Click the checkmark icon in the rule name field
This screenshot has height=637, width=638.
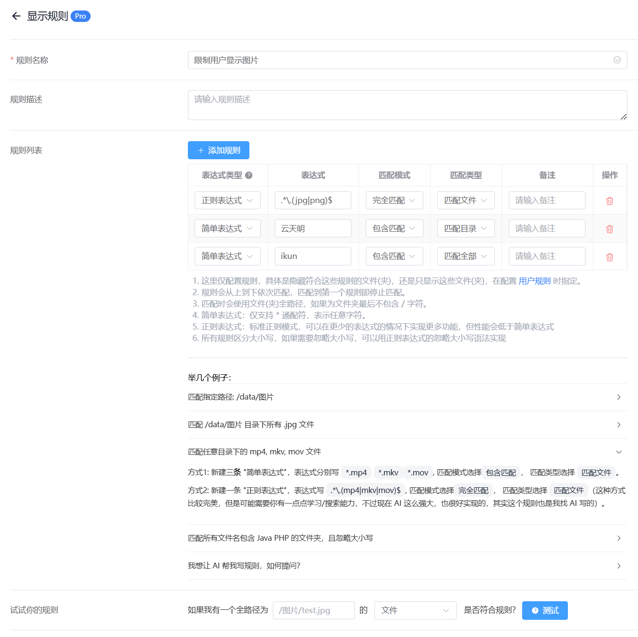coord(617,60)
